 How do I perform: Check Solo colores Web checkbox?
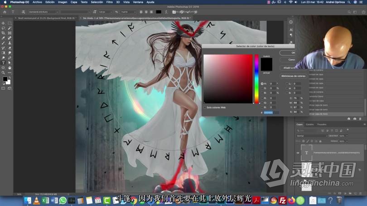pos(205,108)
